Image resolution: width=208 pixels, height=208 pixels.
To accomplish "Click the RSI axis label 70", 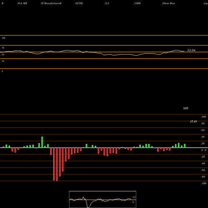I will coord(3,48).
